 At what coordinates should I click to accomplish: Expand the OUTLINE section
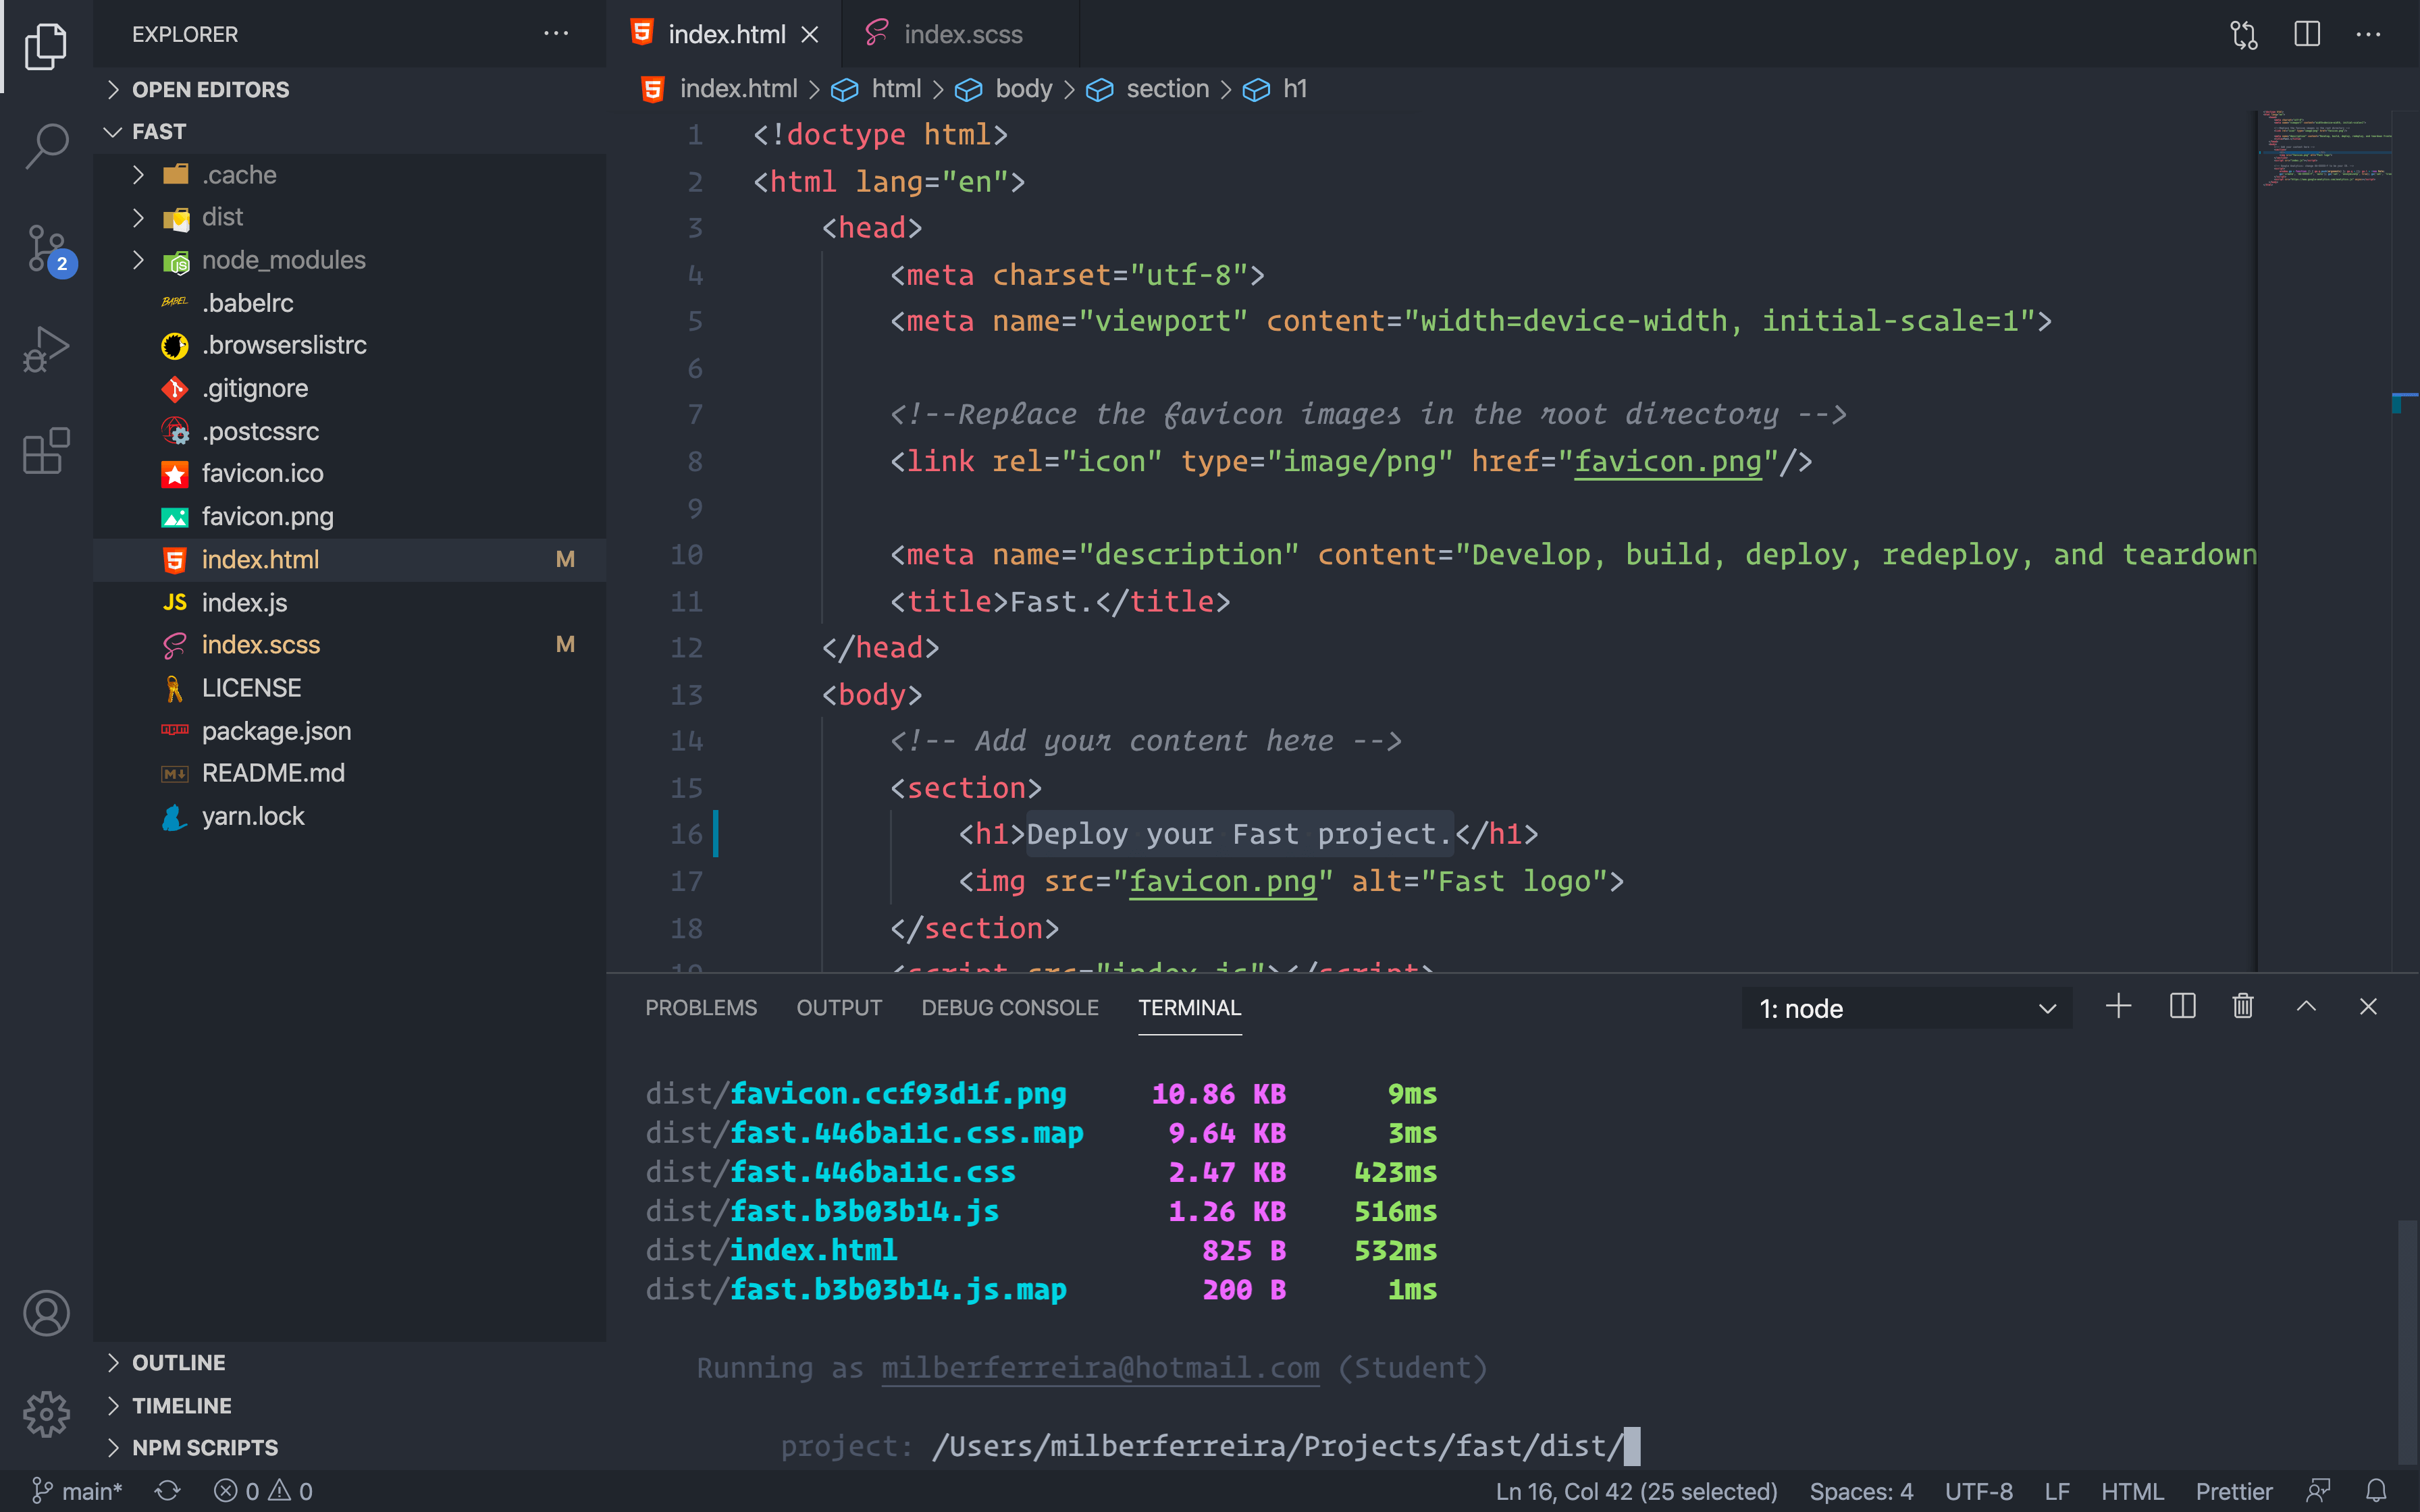tap(178, 1363)
